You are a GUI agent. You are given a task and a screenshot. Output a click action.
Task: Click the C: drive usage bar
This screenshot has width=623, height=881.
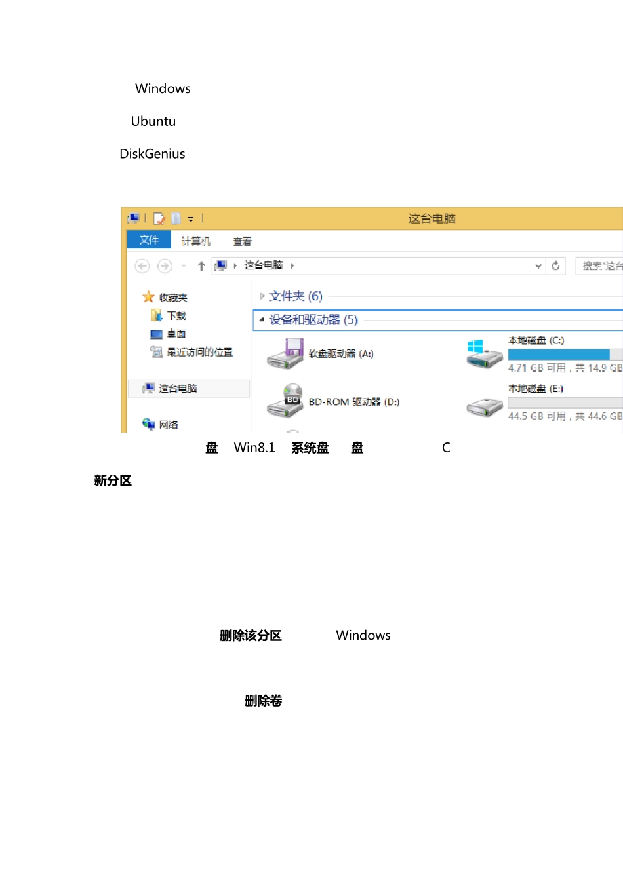click(565, 355)
